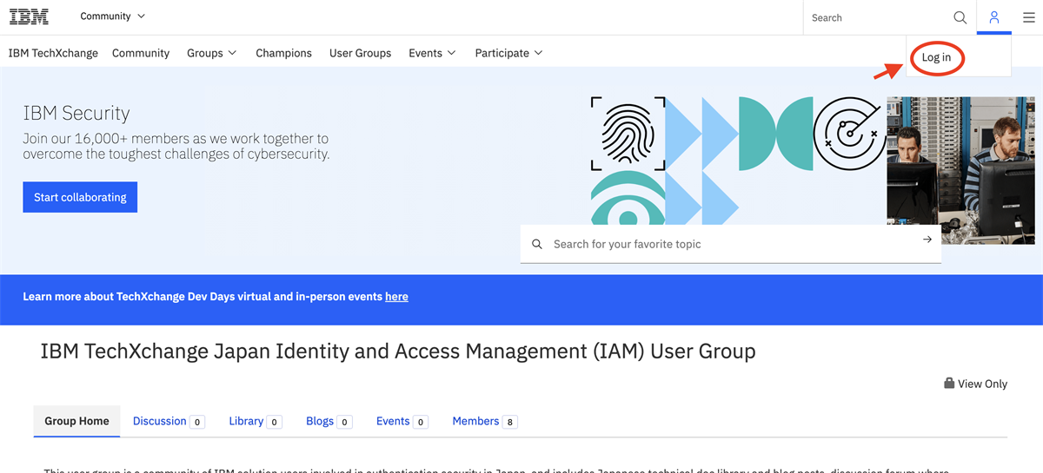
Task: Click 'Learn more about TechXchange Dev Days' text
Action: [x=203, y=296]
